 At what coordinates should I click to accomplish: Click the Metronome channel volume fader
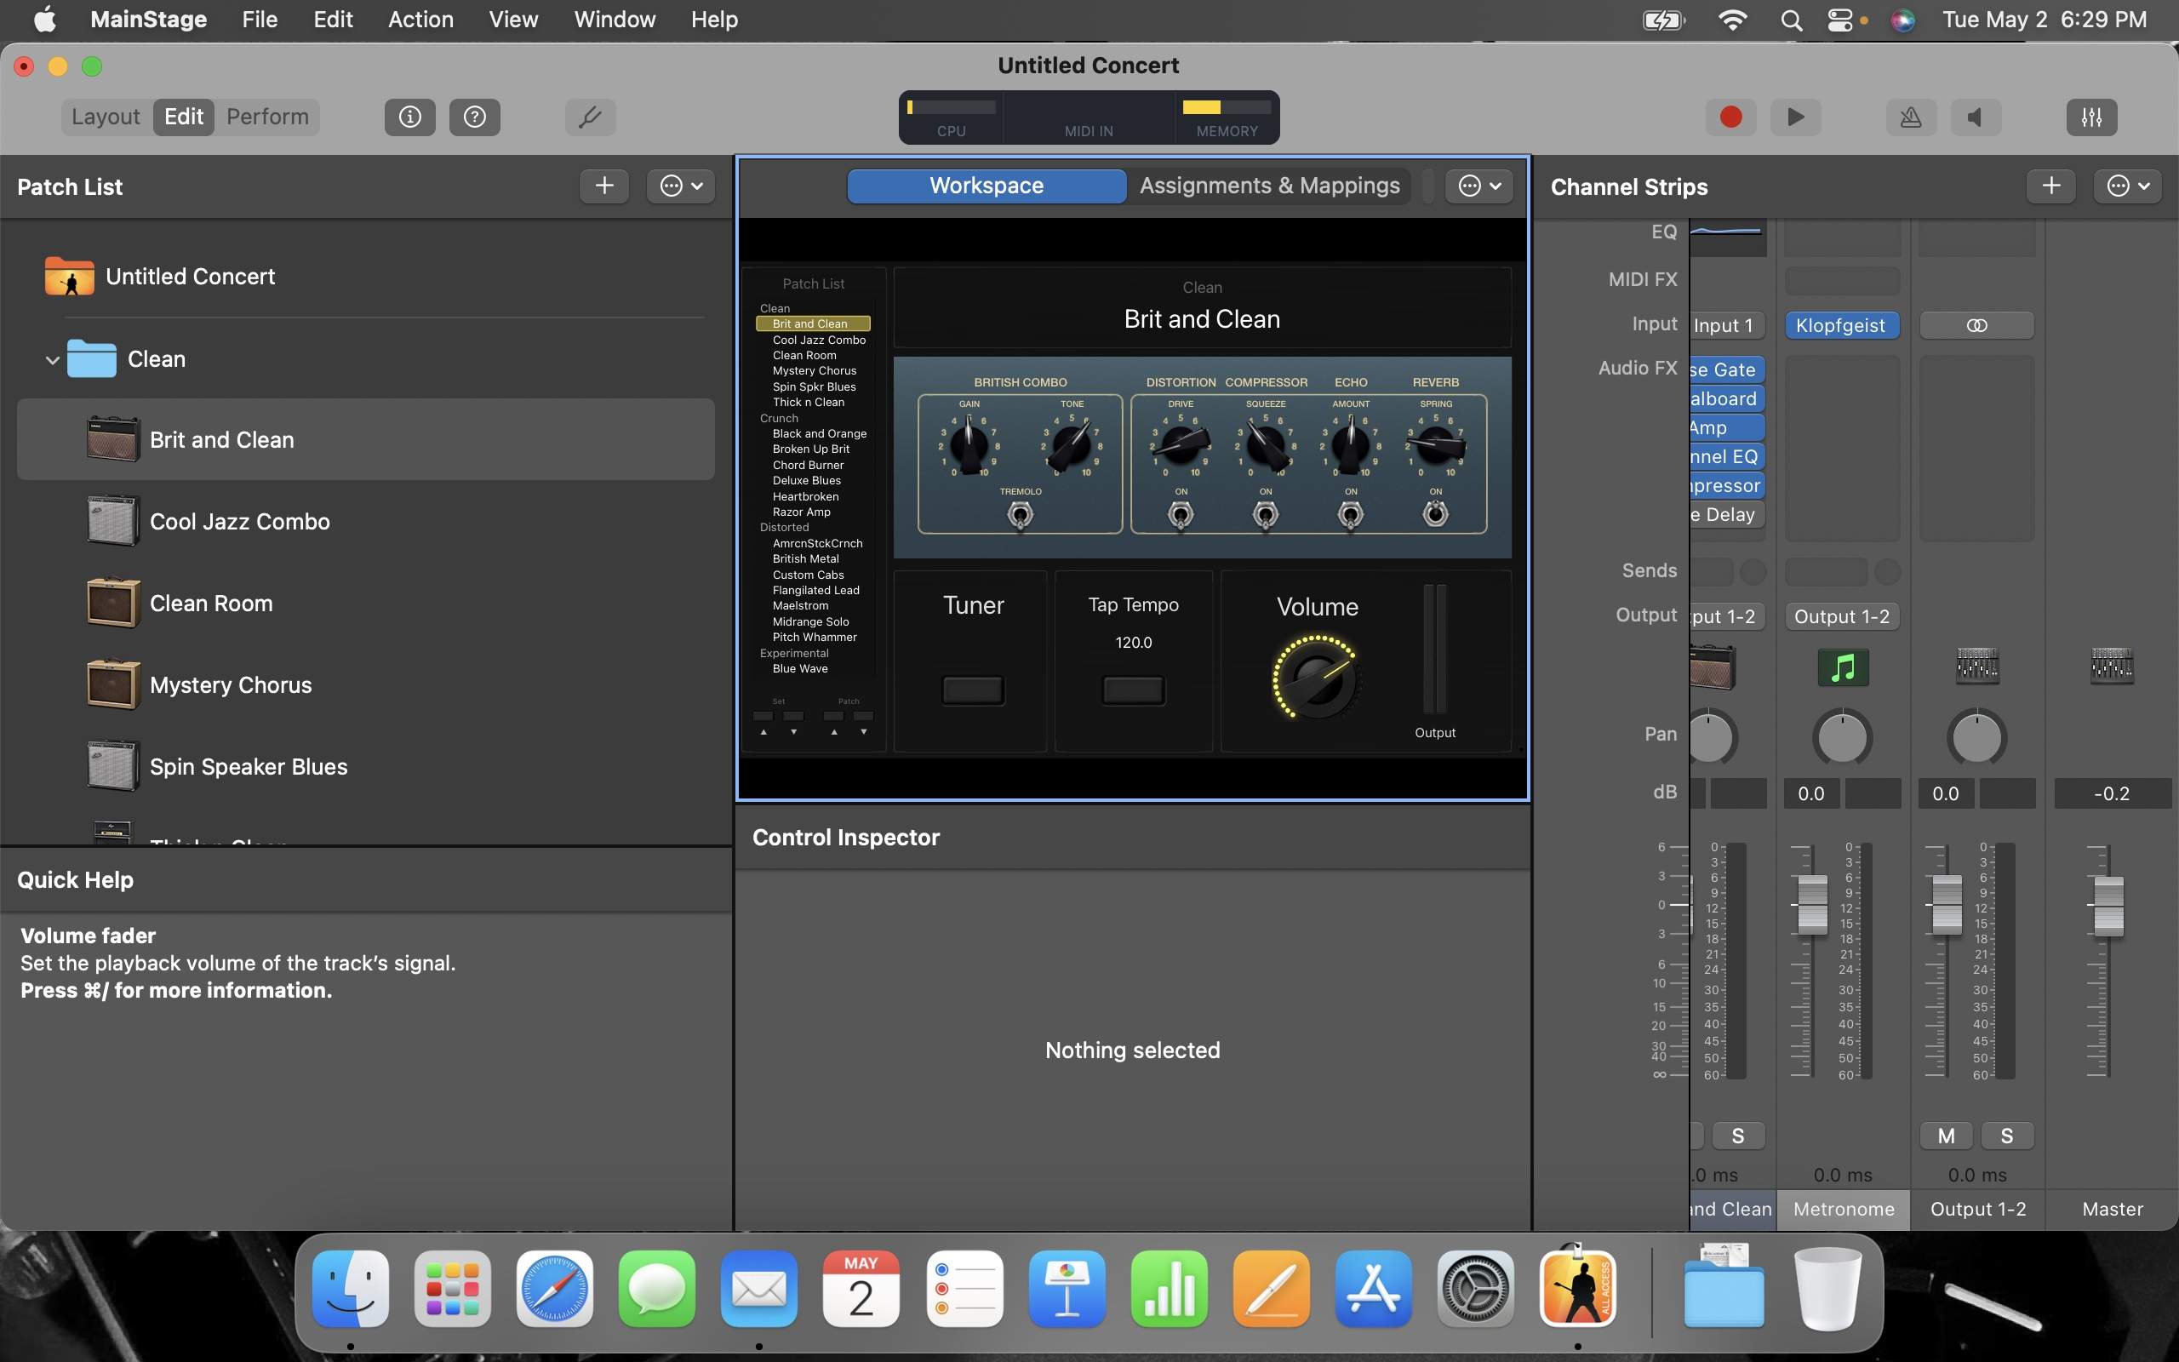tap(1812, 903)
